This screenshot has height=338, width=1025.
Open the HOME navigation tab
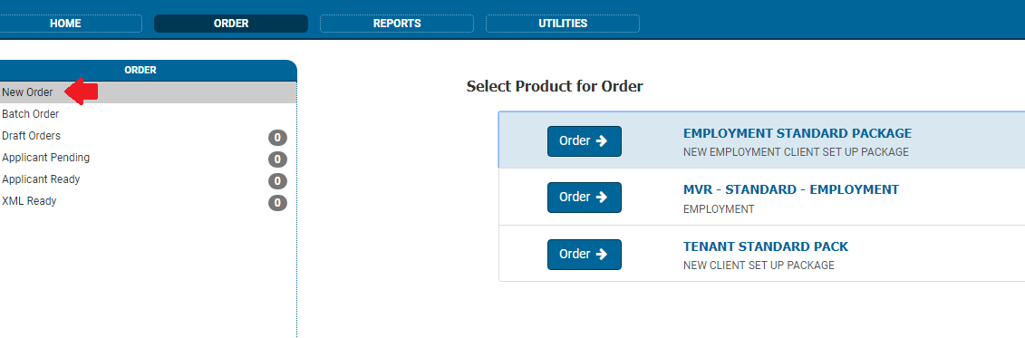[65, 24]
